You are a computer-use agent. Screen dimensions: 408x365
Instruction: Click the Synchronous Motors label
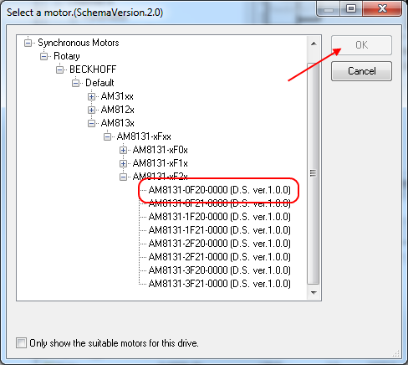tap(79, 43)
